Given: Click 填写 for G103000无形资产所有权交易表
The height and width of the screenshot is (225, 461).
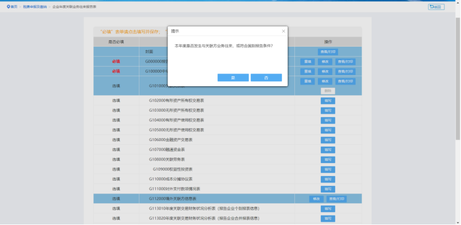Looking at the screenshot, I should (x=328, y=111).
